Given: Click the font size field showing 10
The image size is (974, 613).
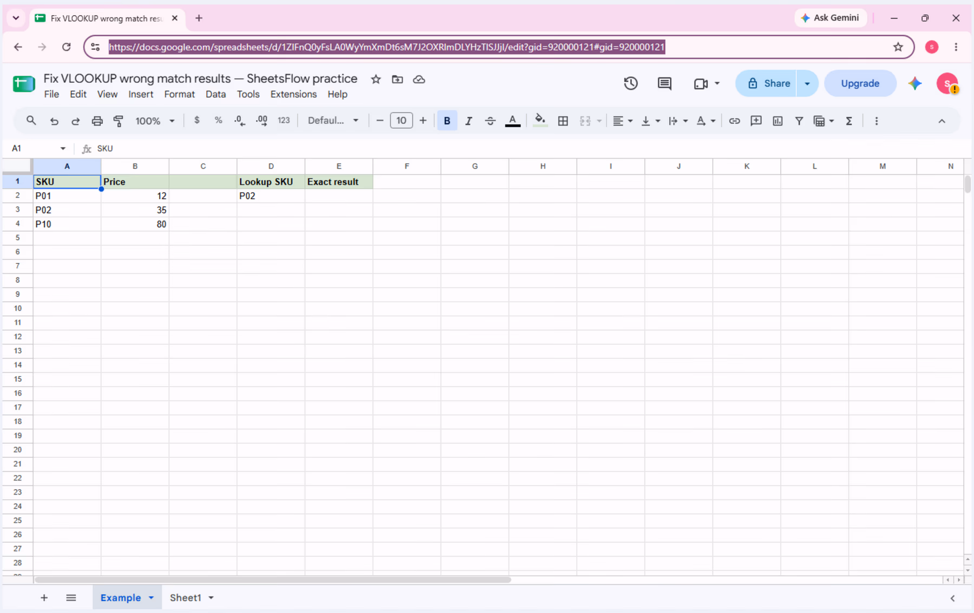Looking at the screenshot, I should pyautogui.click(x=401, y=121).
